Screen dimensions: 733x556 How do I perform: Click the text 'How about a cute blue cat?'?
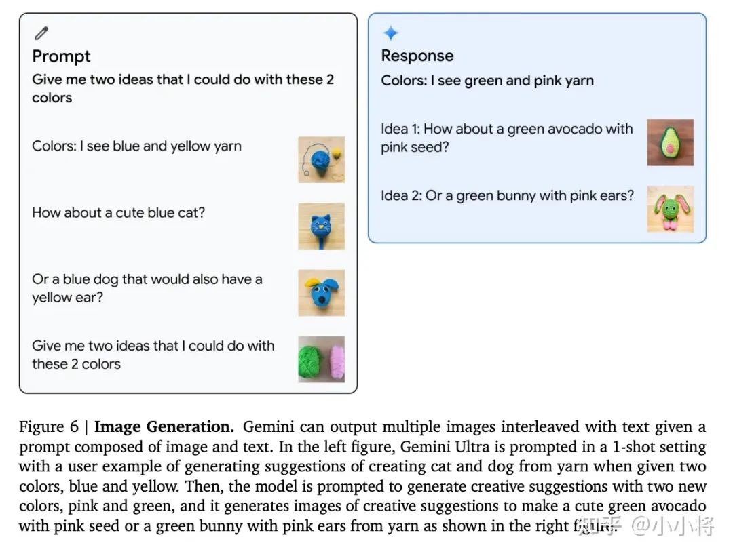118,212
